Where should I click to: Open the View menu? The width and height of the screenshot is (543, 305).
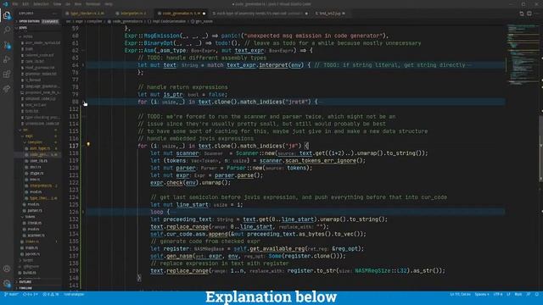(58, 4)
